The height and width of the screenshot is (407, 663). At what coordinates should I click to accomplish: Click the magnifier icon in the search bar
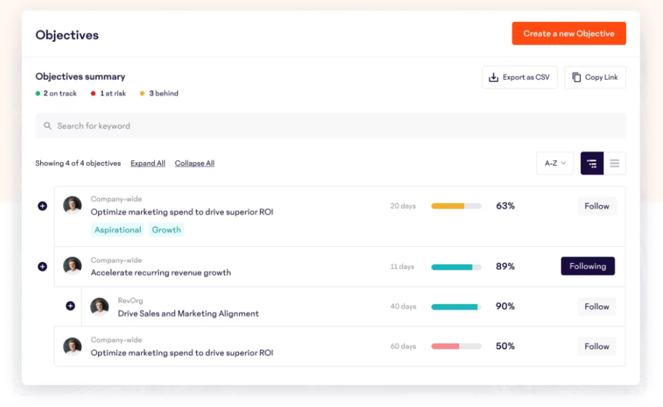tap(47, 126)
